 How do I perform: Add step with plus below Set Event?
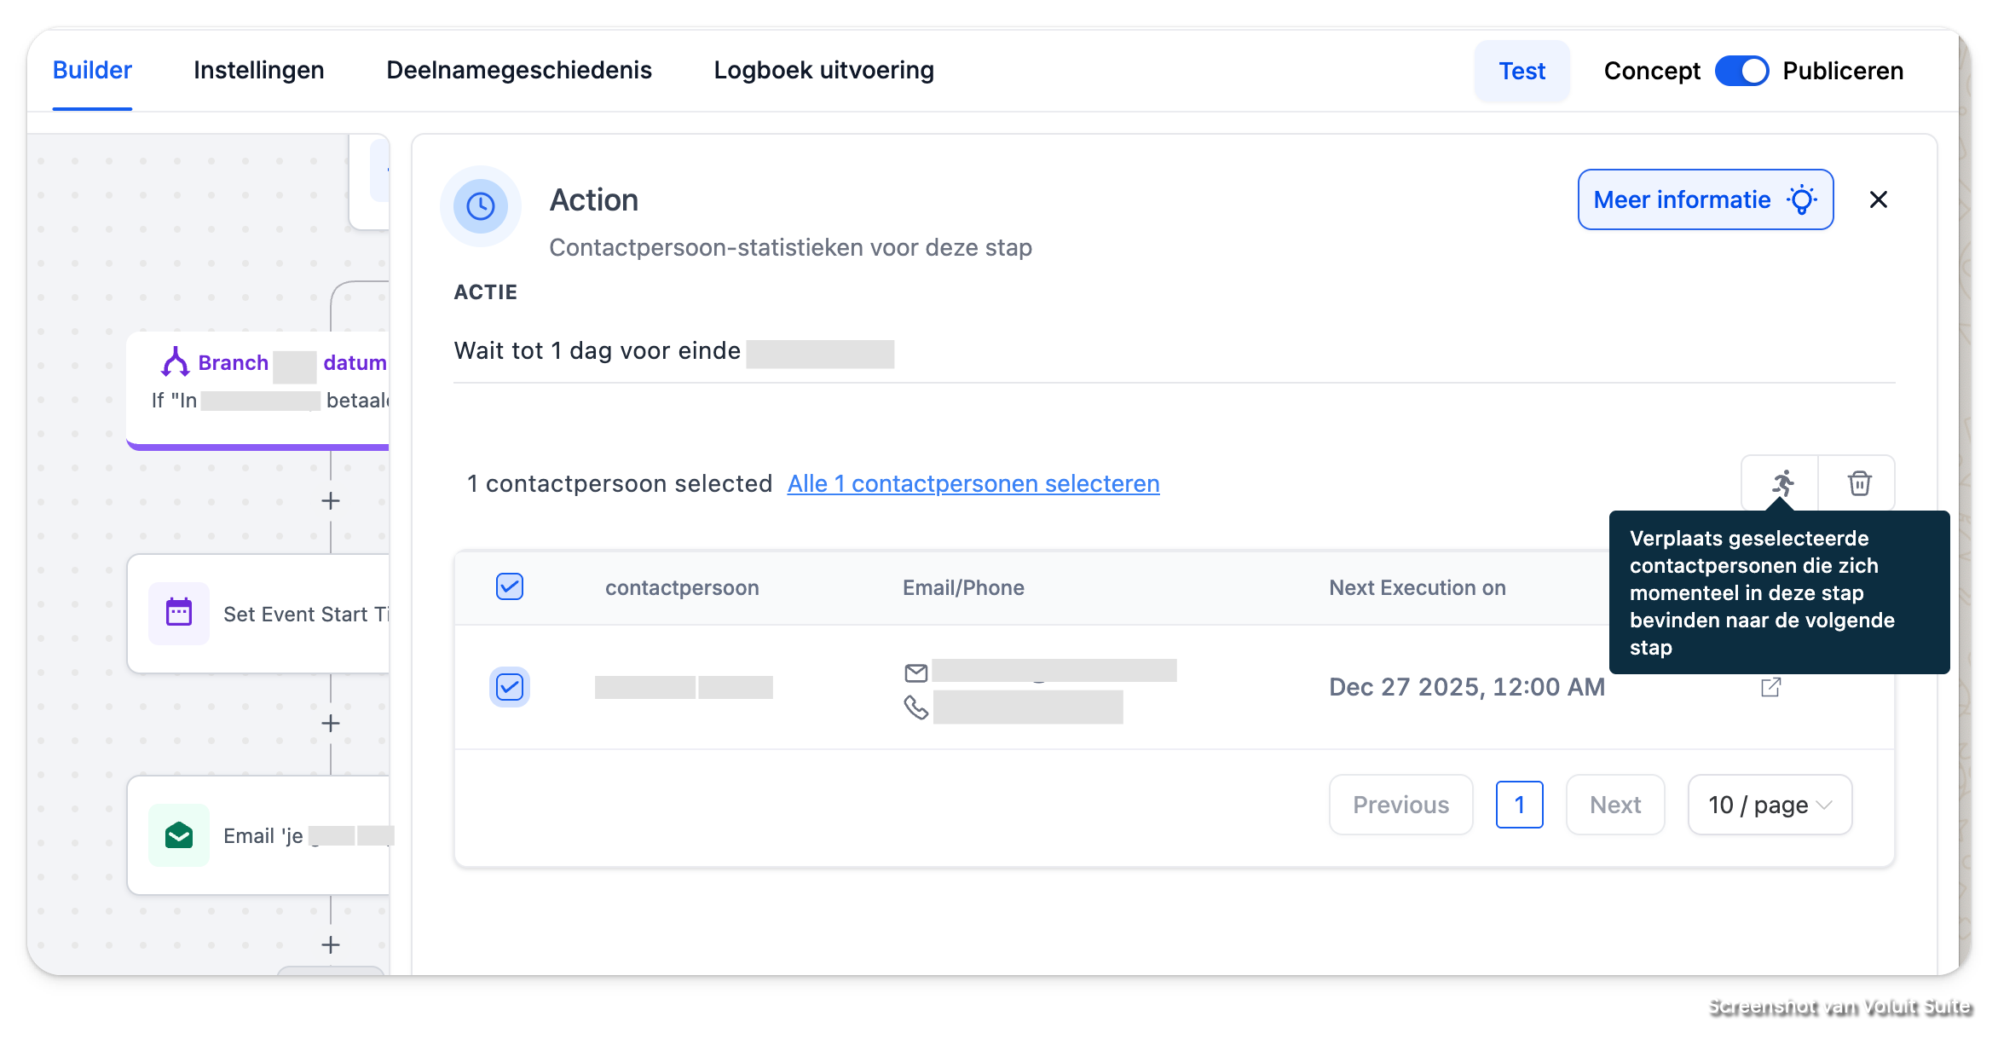click(x=331, y=724)
